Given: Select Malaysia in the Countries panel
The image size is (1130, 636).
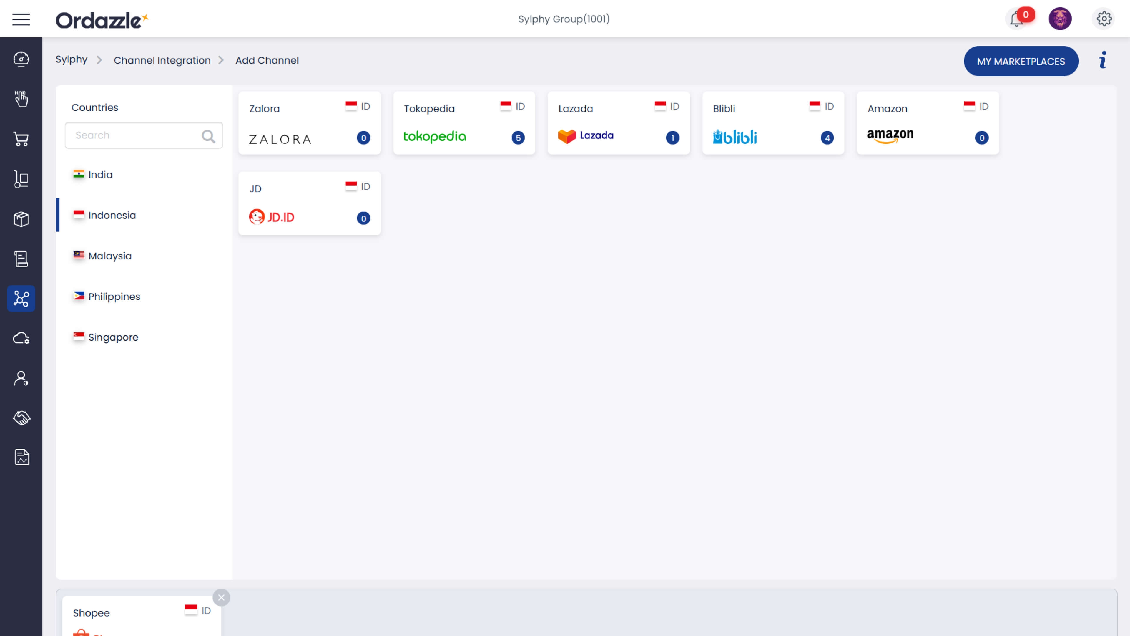Looking at the screenshot, I should point(110,256).
